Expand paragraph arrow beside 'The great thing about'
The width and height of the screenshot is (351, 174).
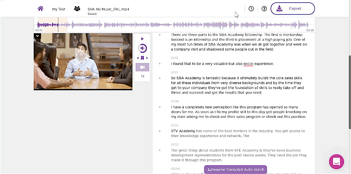[x=159, y=150]
